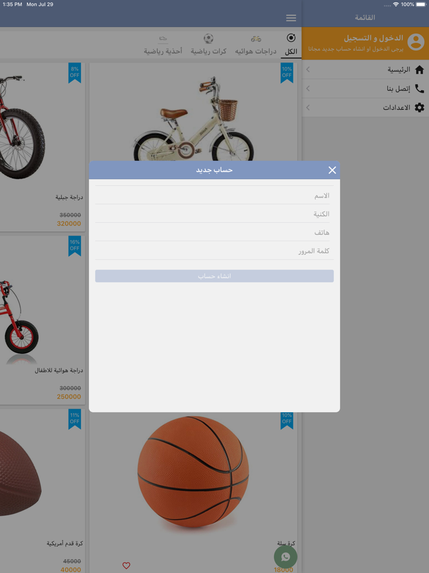Switch to دراجات هوائيه category tab
Image resolution: width=429 pixels, height=573 pixels.
coord(256,45)
